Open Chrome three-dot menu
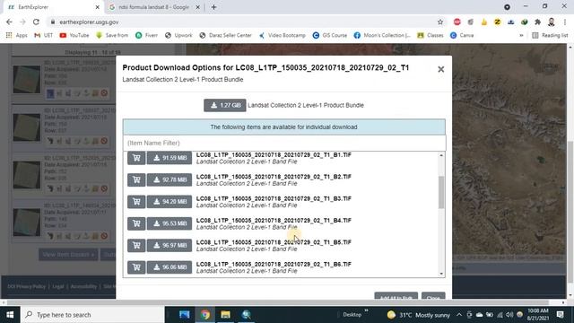This screenshot has width=574, height=323. coord(564,22)
